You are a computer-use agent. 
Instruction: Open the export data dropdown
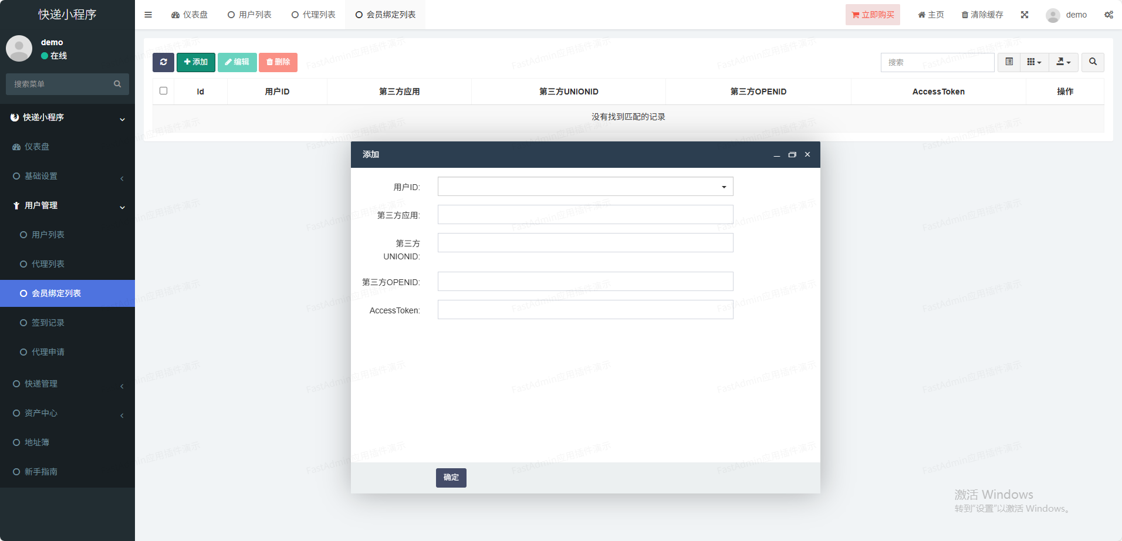1063,62
